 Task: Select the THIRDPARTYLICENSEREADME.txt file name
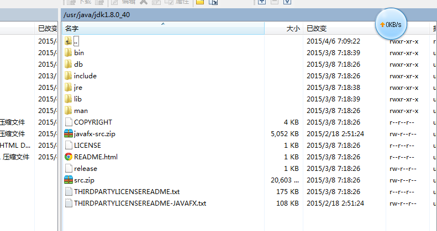(x=127, y=192)
